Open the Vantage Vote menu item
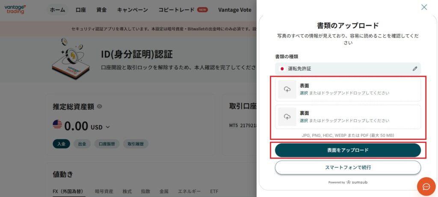 (235, 10)
